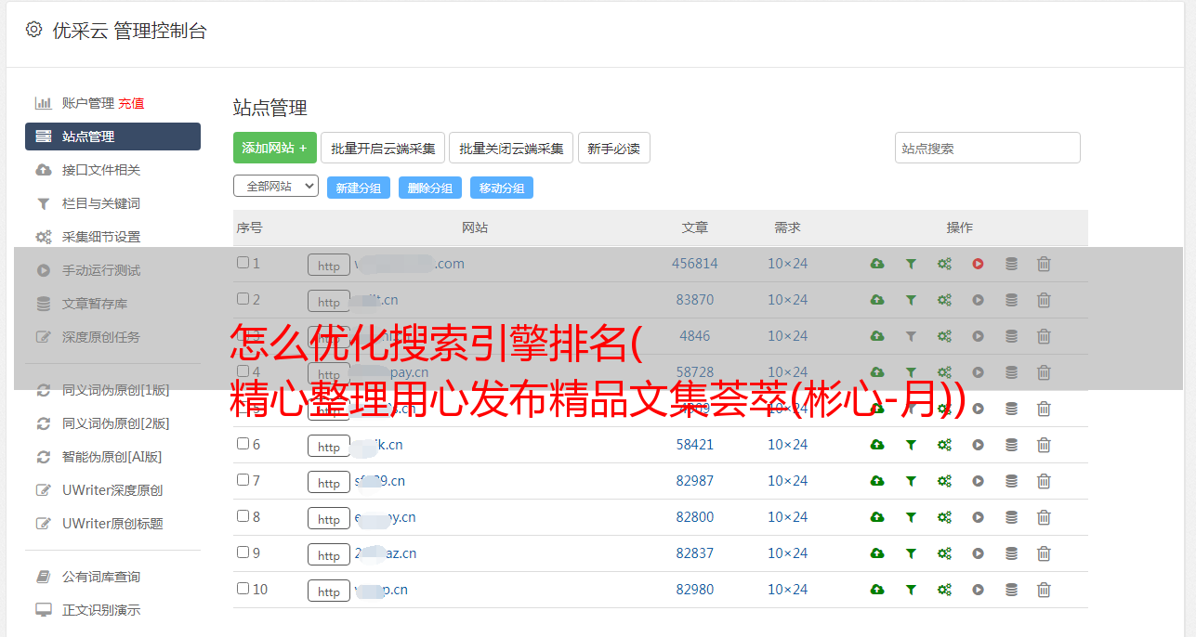Click the red 充值 recharge link
This screenshot has height=637, width=1196.
tap(131, 103)
